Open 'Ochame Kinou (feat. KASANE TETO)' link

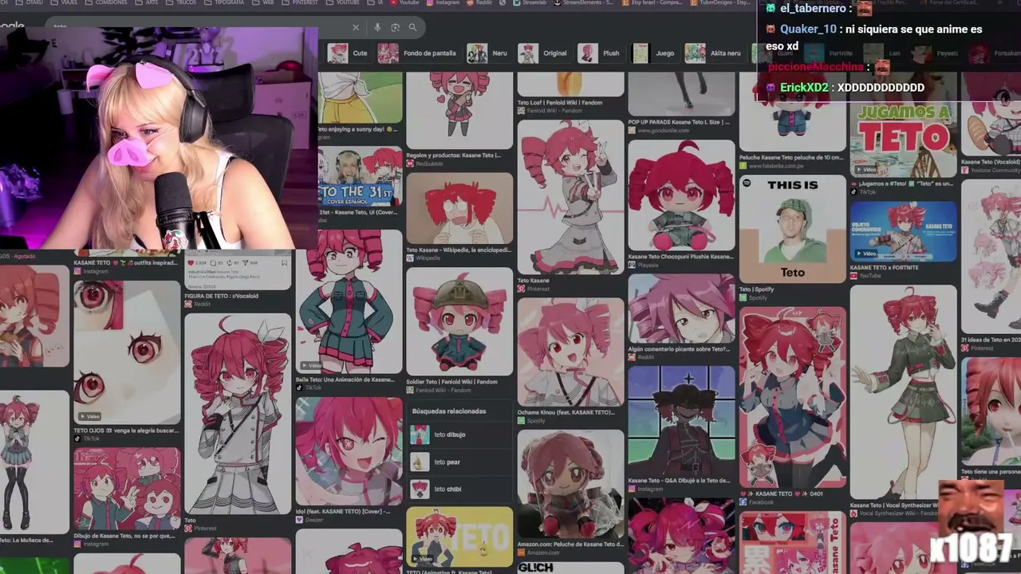(x=566, y=412)
